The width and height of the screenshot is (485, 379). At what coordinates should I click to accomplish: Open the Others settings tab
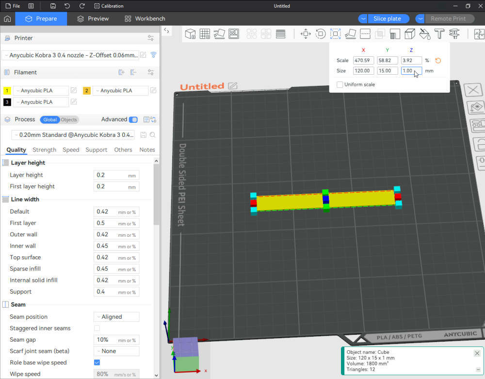[x=123, y=150]
